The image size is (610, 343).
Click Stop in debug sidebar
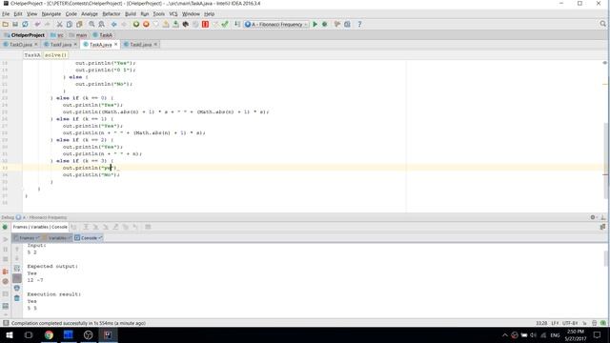tap(6, 259)
